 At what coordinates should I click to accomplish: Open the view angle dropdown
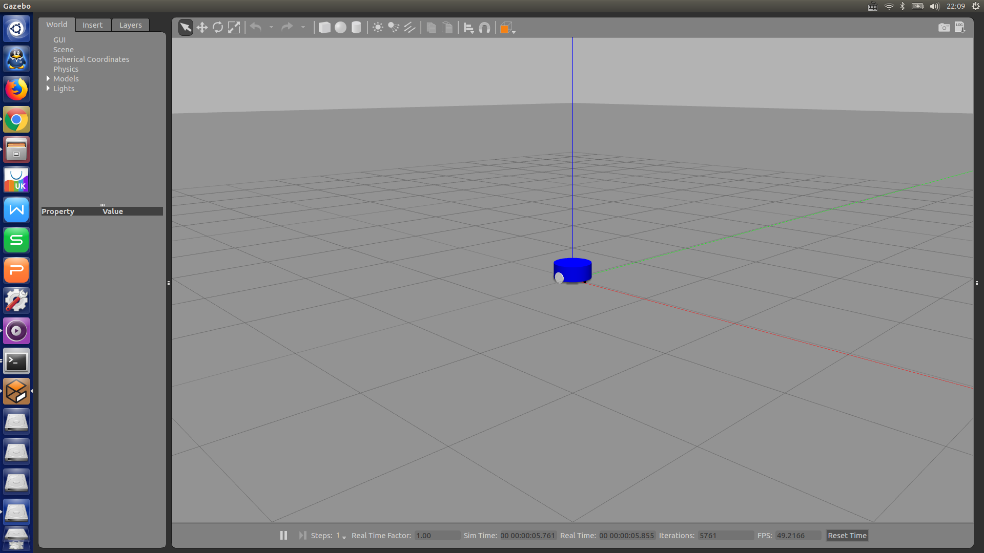pos(507,28)
